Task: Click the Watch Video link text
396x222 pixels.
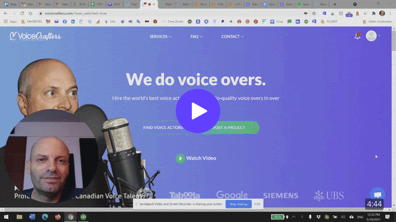Action: pyautogui.click(x=201, y=158)
